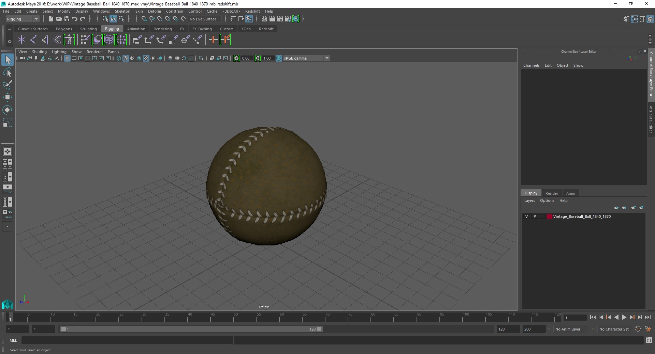Undo the last action
The height and width of the screenshot is (354, 655).
pyautogui.click(x=75, y=19)
